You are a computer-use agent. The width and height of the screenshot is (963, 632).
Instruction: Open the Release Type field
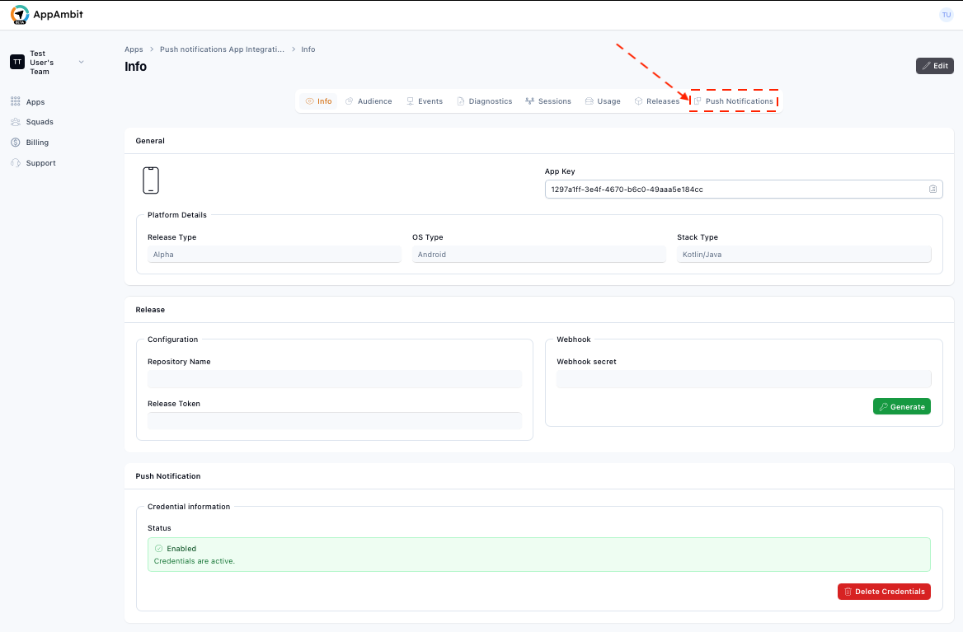click(275, 254)
